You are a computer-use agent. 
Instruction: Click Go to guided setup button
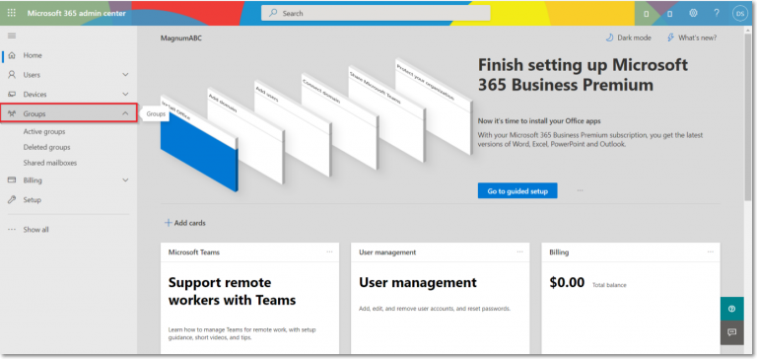point(517,191)
